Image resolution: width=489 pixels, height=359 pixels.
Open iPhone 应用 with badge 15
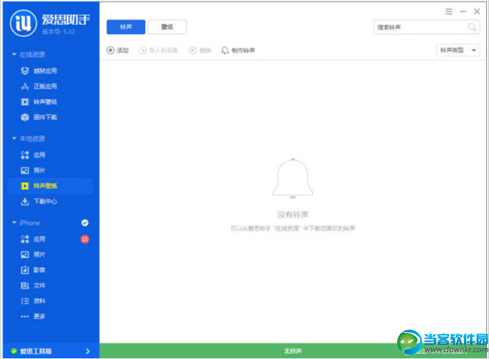click(x=33, y=240)
